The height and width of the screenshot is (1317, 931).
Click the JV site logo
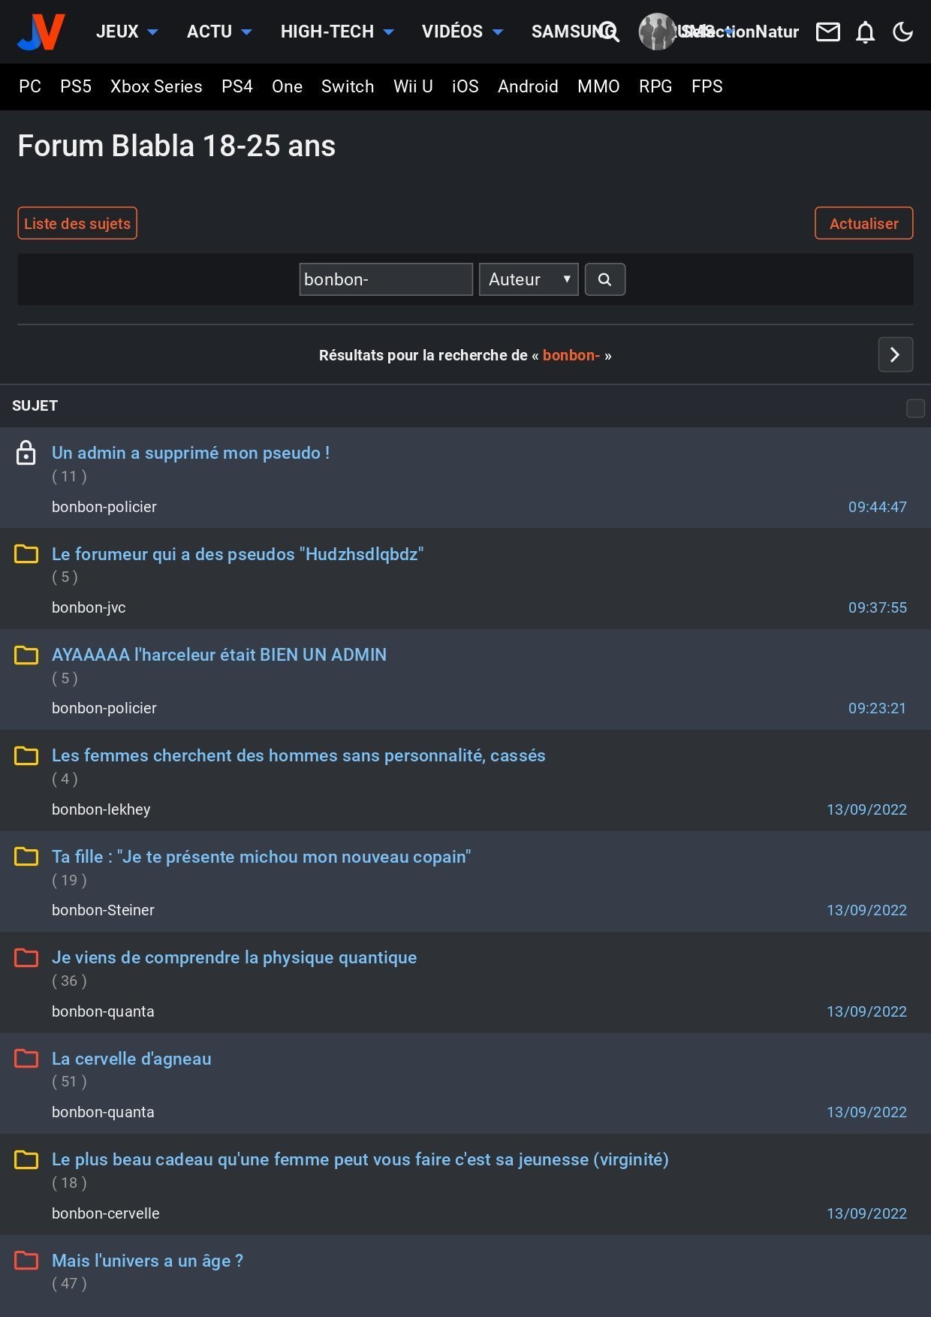[x=41, y=32]
